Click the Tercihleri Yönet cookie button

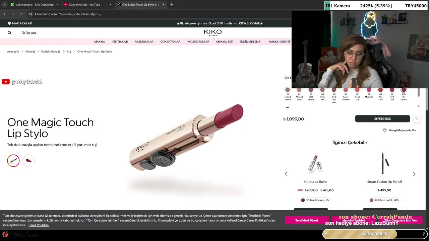point(307,220)
